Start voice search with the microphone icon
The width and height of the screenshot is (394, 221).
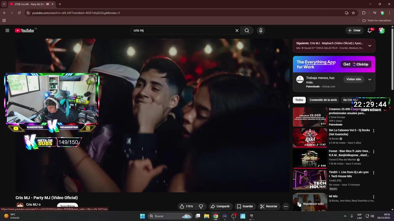pos(261,30)
